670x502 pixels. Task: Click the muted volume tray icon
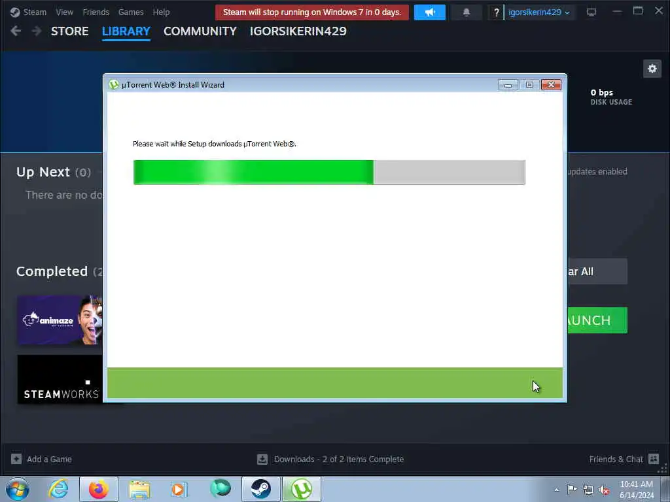click(x=604, y=490)
